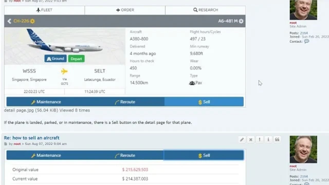Click the Pax type value
Screen dimensions: 329x185
(x=196, y=83)
